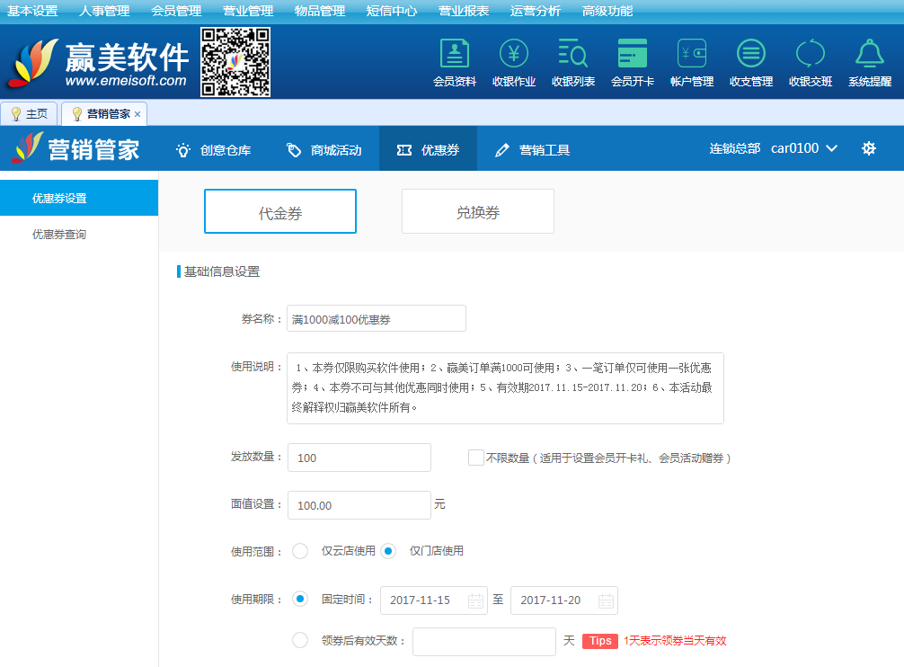This screenshot has width=904, height=667.
Task: Select the 领券后有效天数 radio option
Action: click(x=300, y=641)
